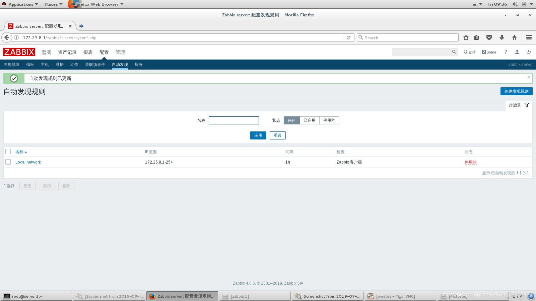Go to 自动发现 submenu
Image resolution: width=536 pixels, height=301 pixels.
[120, 65]
